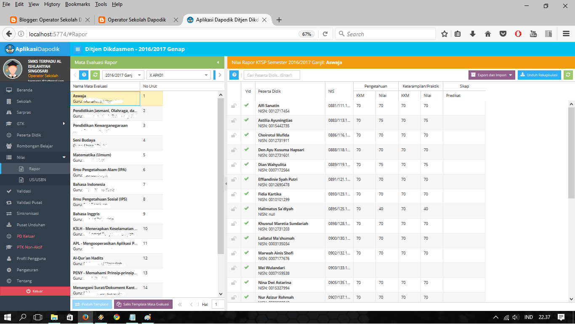The image size is (575, 324).
Task: Open the History menu
Action: [x=52, y=4]
